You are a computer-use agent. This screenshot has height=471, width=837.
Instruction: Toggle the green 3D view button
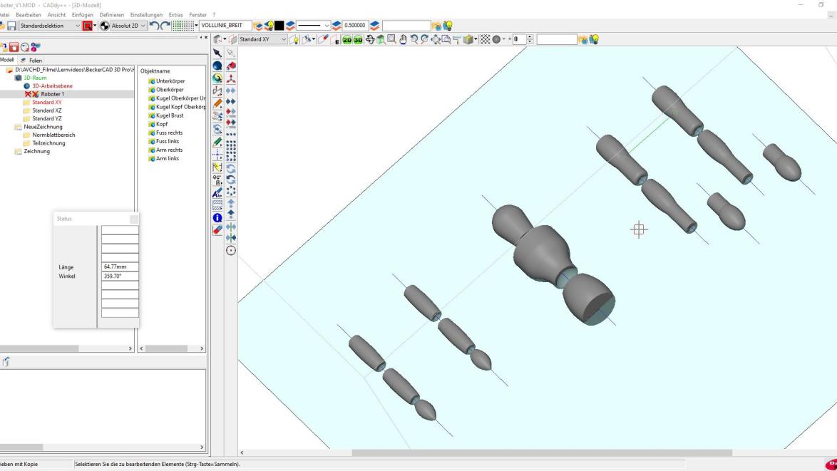coord(358,39)
